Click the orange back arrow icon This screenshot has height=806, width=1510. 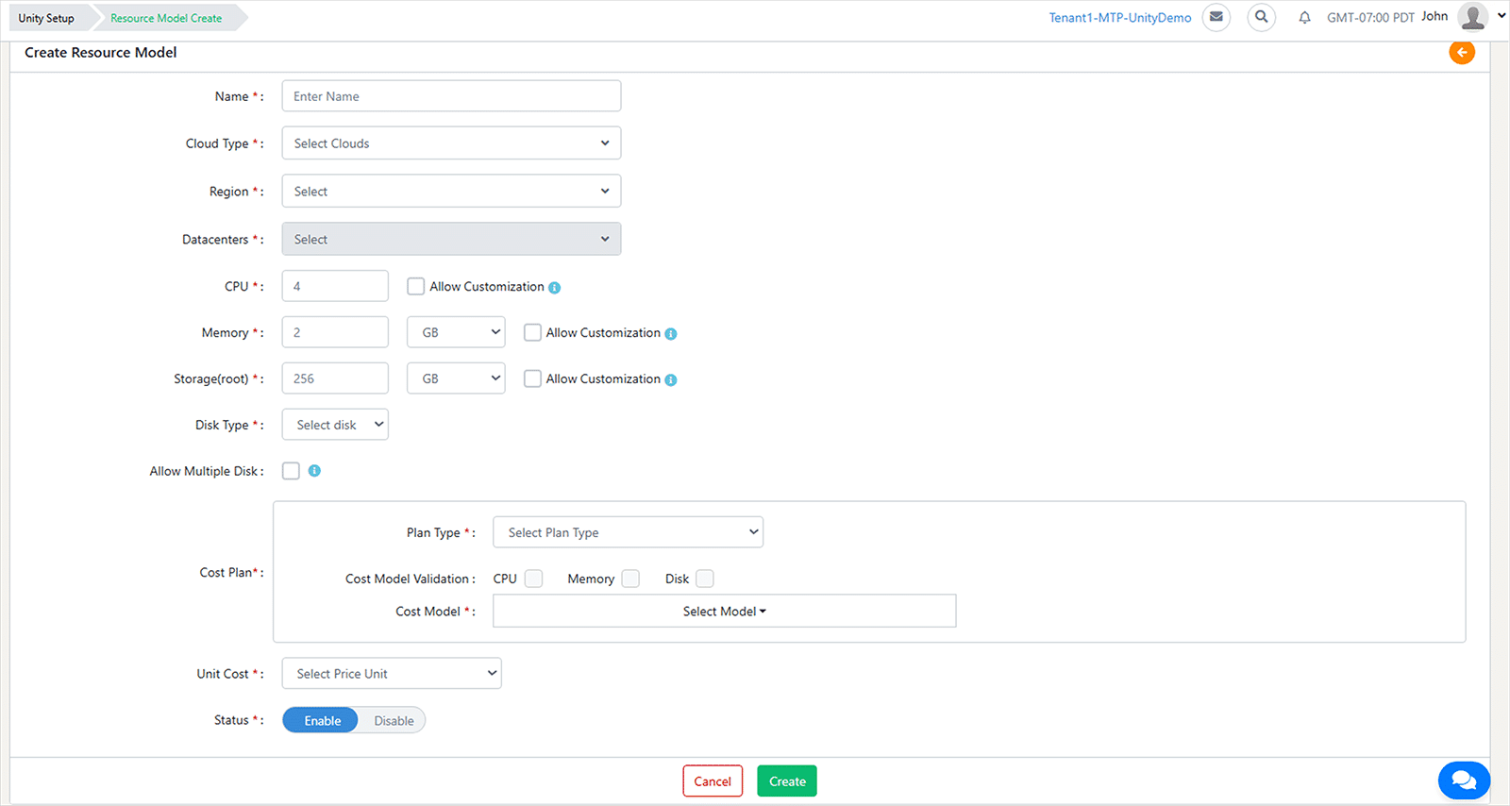click(1462, 53)
